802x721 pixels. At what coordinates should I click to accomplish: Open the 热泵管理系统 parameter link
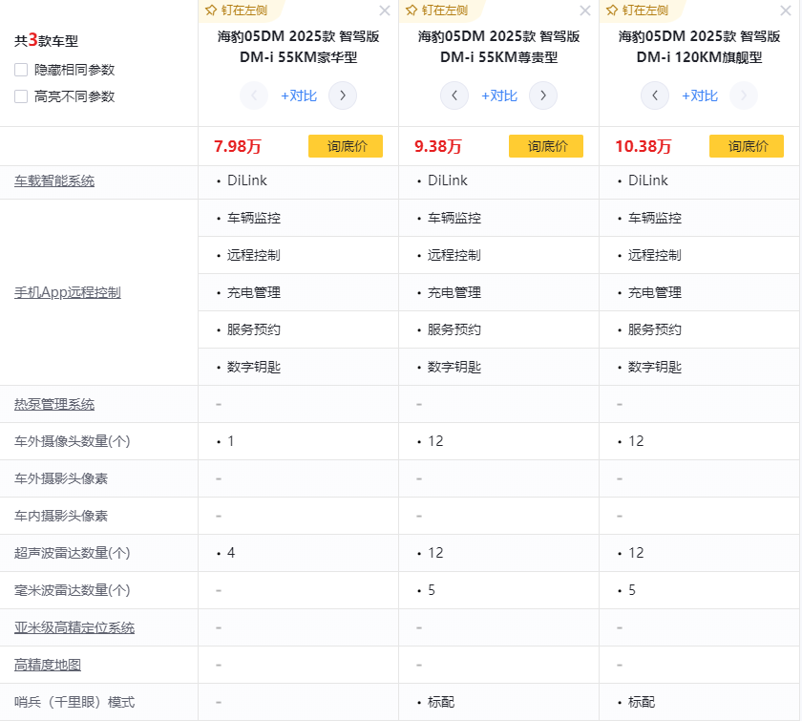point(54,405)
